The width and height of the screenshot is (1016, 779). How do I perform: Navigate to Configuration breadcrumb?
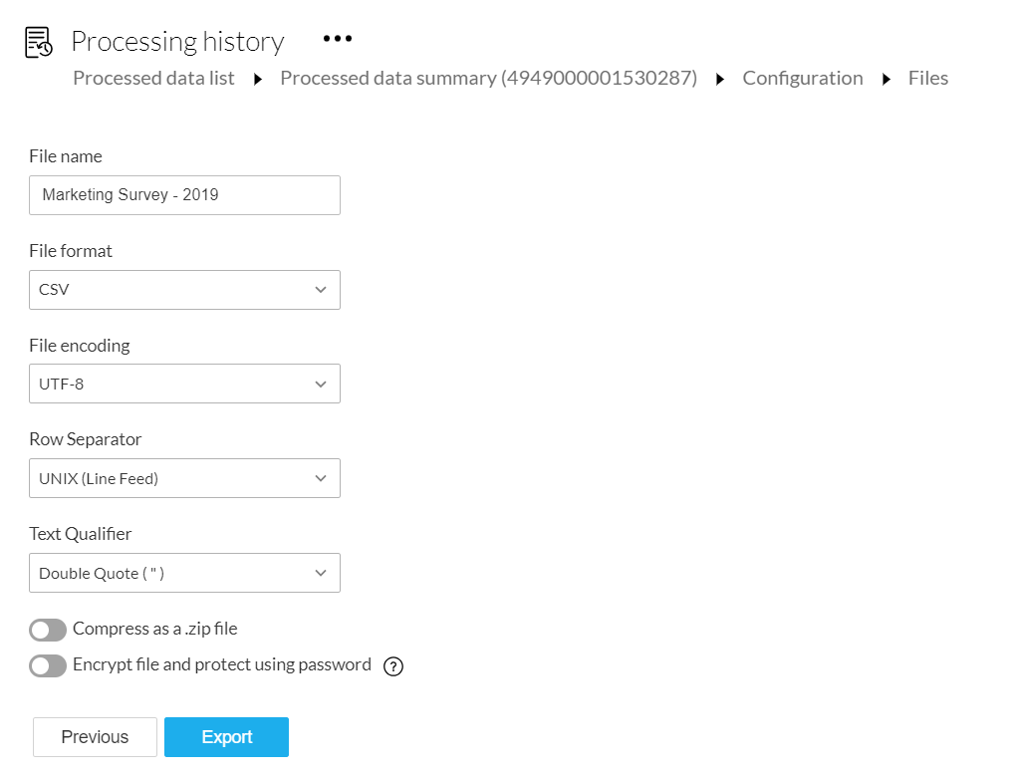[803, 79]
